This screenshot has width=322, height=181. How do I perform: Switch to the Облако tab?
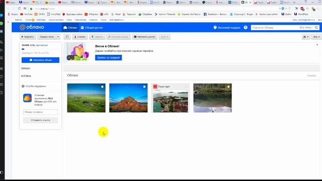click(70, 28)
